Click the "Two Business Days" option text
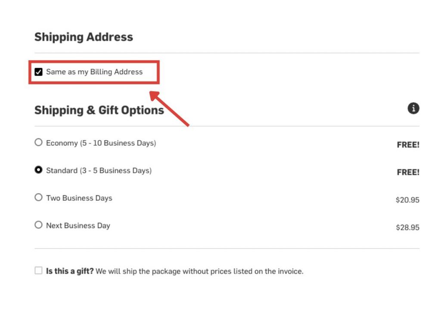 click(79, 198)
